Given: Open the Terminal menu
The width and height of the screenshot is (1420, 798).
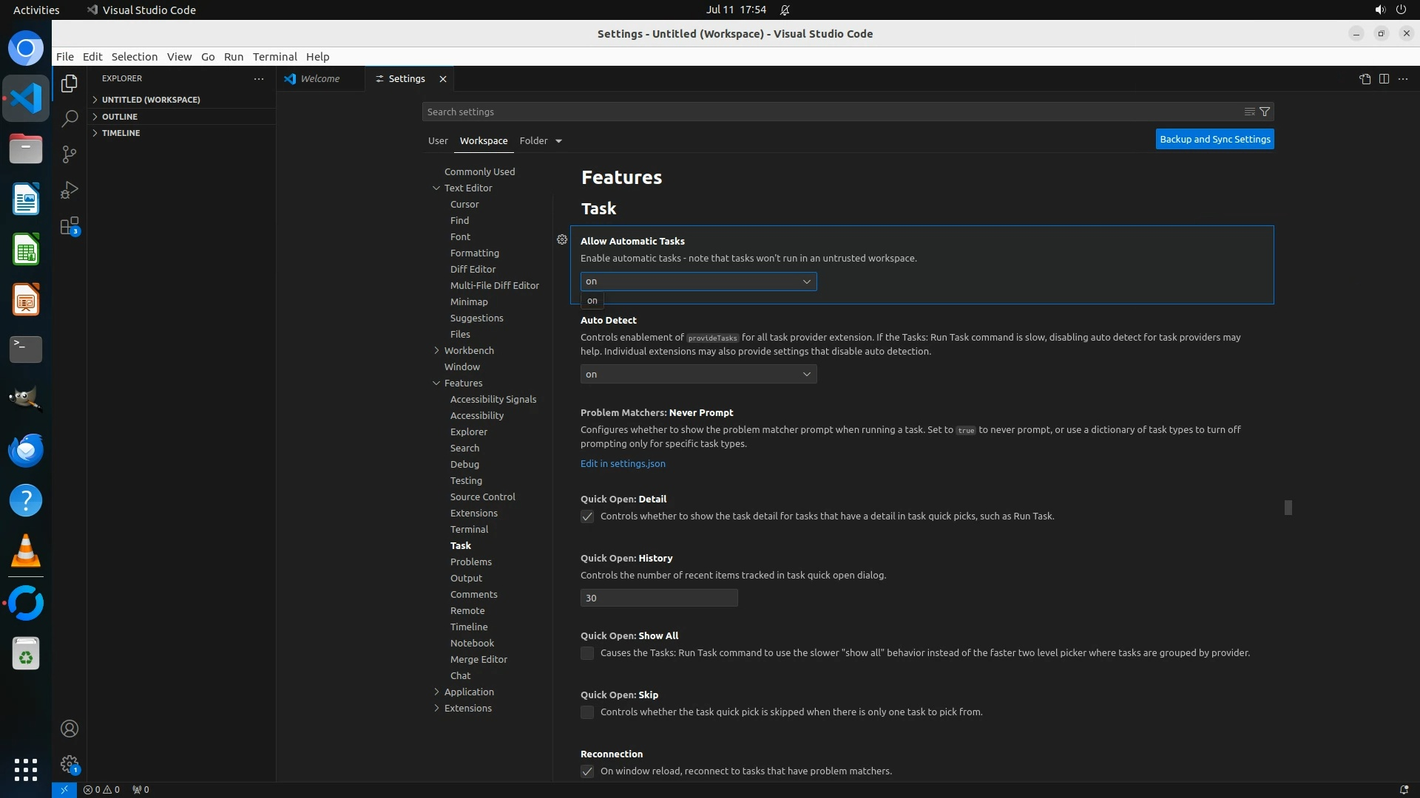Looking at the screenshot, I should coord(274,57).
